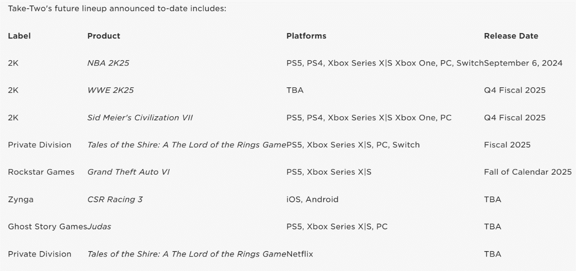Select the NBA 2K25 product title
The height and width of the screenshot is (271, 576).
click(108, 63)
